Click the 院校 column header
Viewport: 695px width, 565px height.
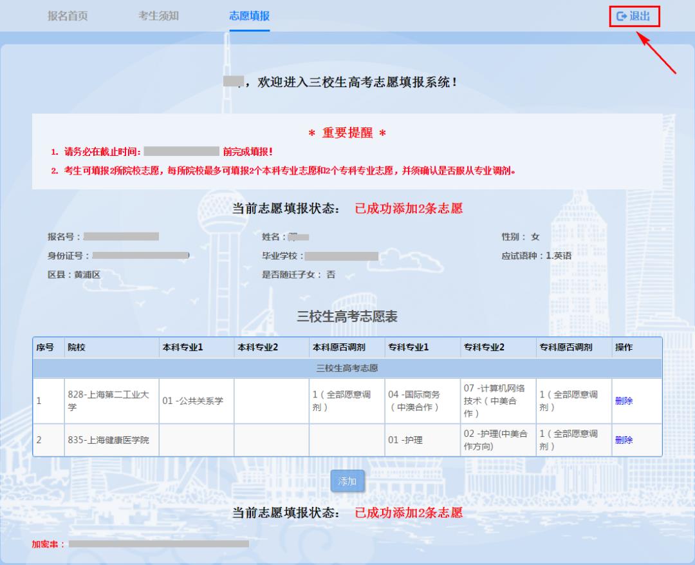pos(77,347)
